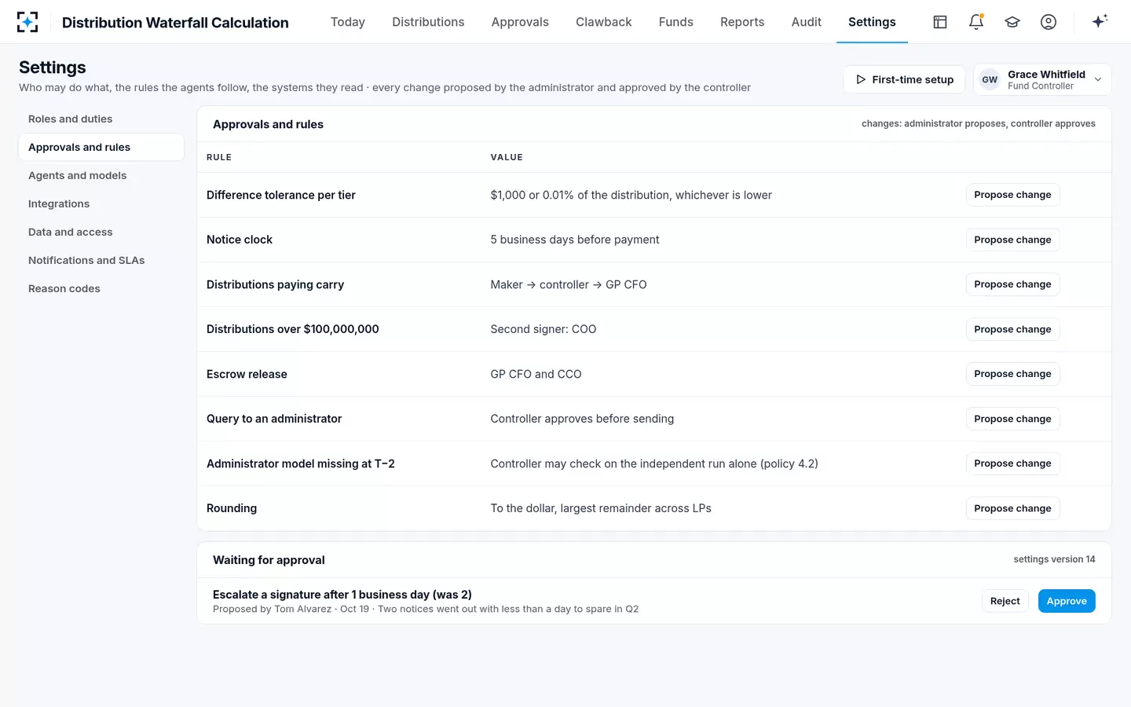1131x707 pixels.
Task: Open notifications bell
Action: coord(976,22)
